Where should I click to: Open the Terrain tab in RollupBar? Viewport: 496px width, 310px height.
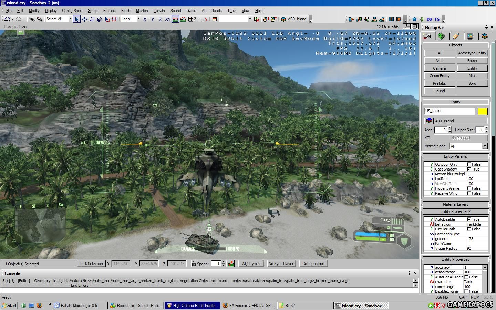pos(441,36)
